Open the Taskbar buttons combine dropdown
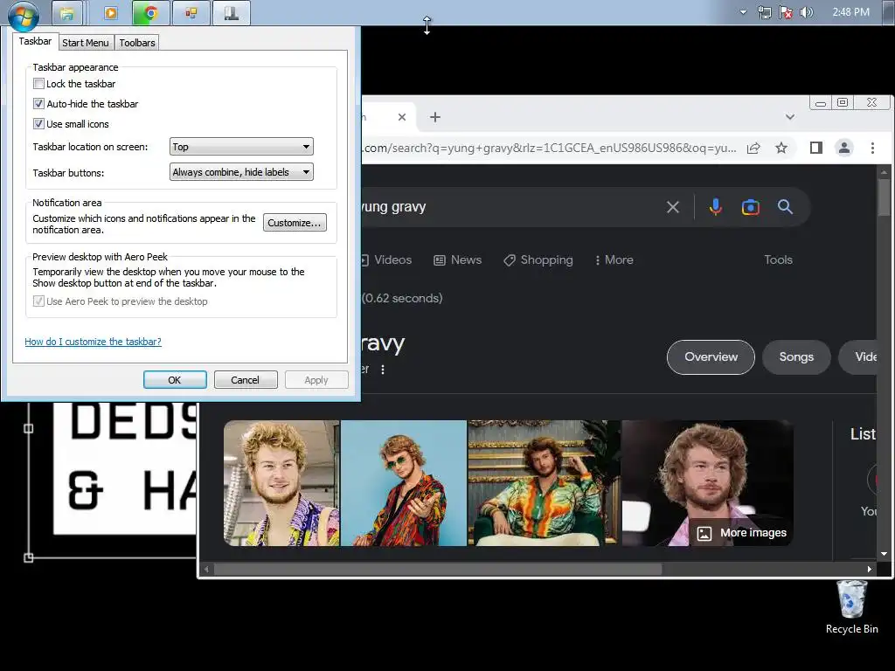This screenshot has width=895, height=671. point(241,172)
